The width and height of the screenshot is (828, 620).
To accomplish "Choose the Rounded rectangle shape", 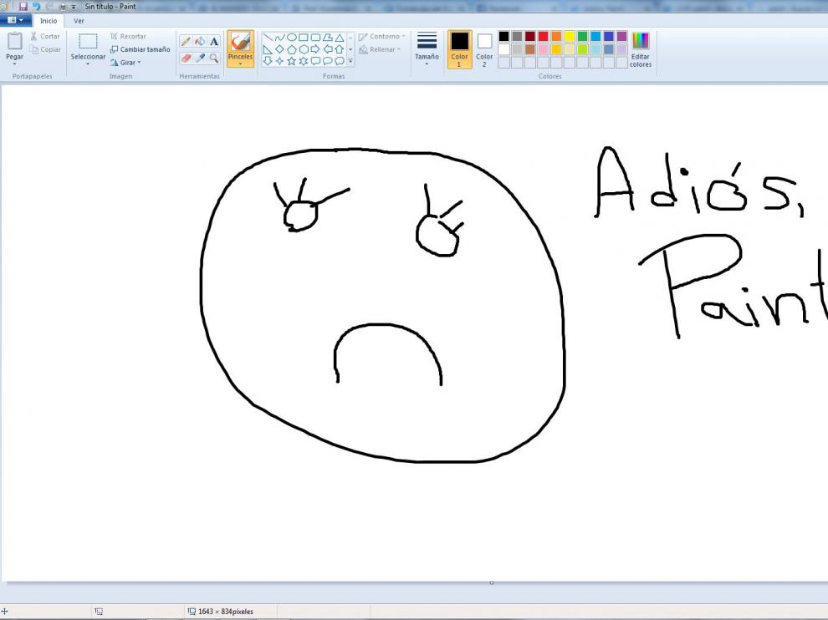I will pyautogui.click(x=315, y=38).
